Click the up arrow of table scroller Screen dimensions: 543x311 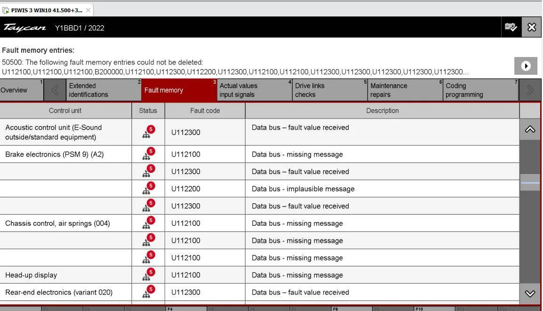530,129
